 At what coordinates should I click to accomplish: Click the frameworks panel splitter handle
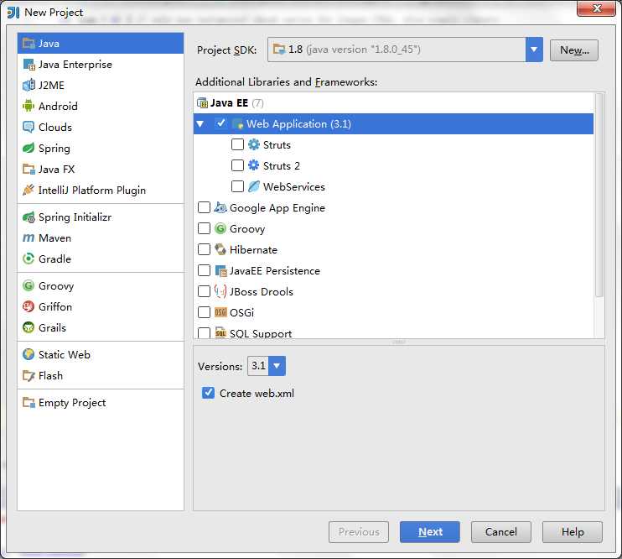point(399,342)
